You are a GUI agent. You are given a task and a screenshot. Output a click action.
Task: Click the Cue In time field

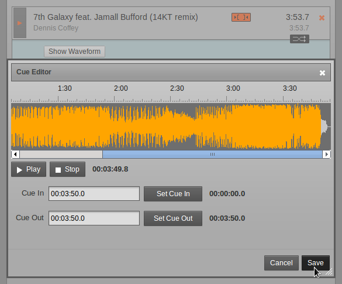(94, 194)
